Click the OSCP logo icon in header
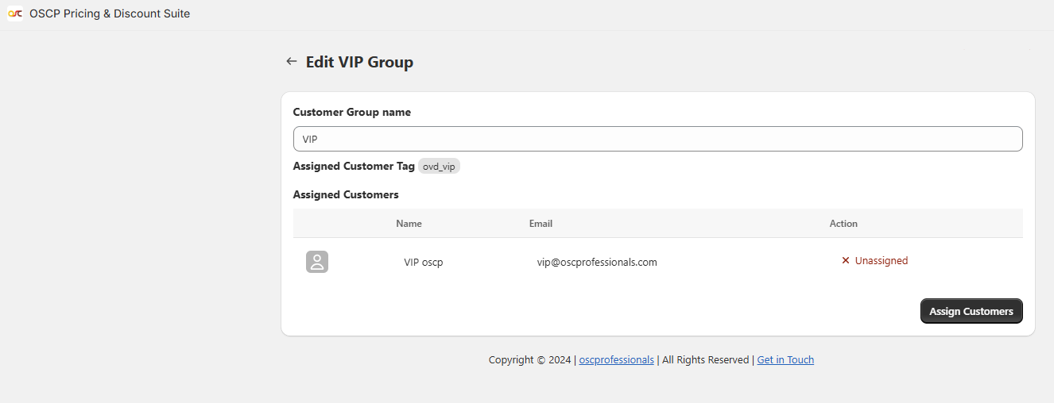Screen dimensions: 1054x403 (15, 13)
